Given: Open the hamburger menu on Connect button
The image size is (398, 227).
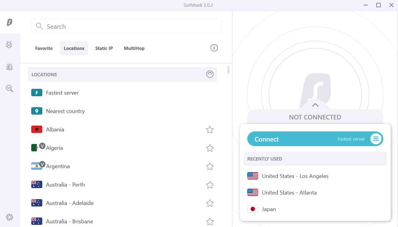Looking at the screenshot, I should click(376, 139).
